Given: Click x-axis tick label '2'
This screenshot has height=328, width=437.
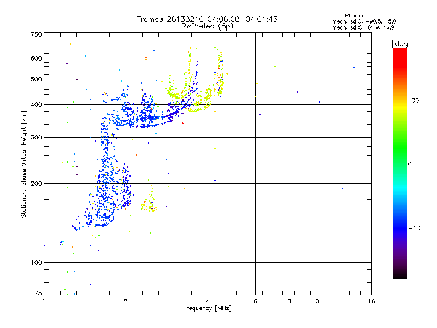Looking at the screenshot, I should click(x=126, y=301).
